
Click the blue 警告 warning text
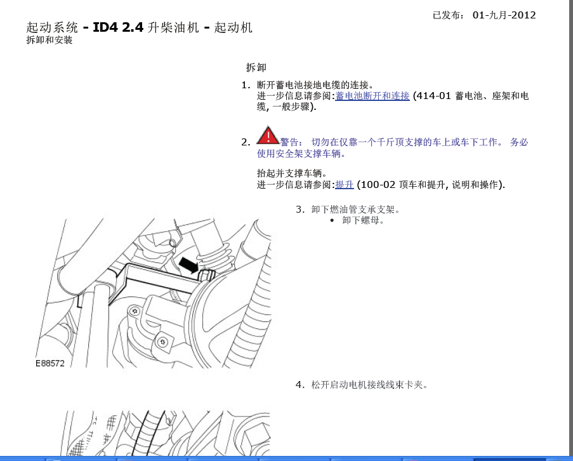[393, 147]
